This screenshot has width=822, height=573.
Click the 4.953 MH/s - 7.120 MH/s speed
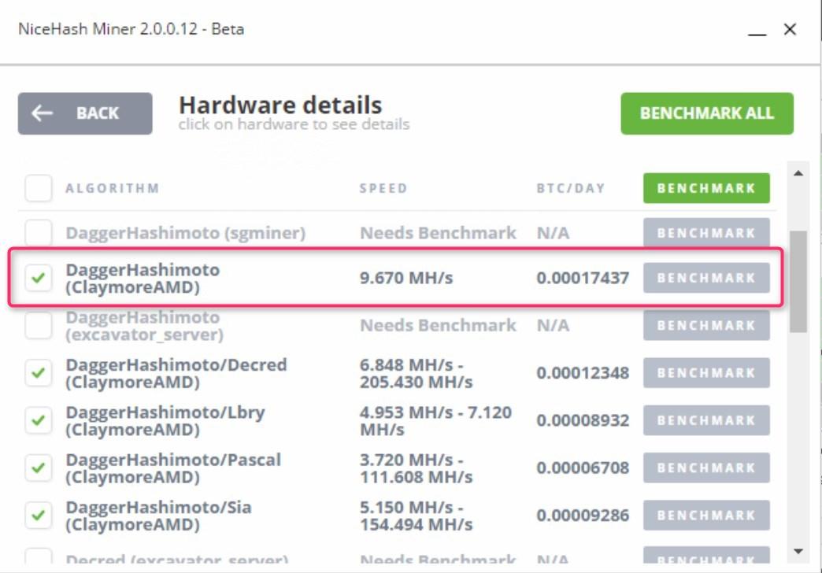tap(435, 421)
